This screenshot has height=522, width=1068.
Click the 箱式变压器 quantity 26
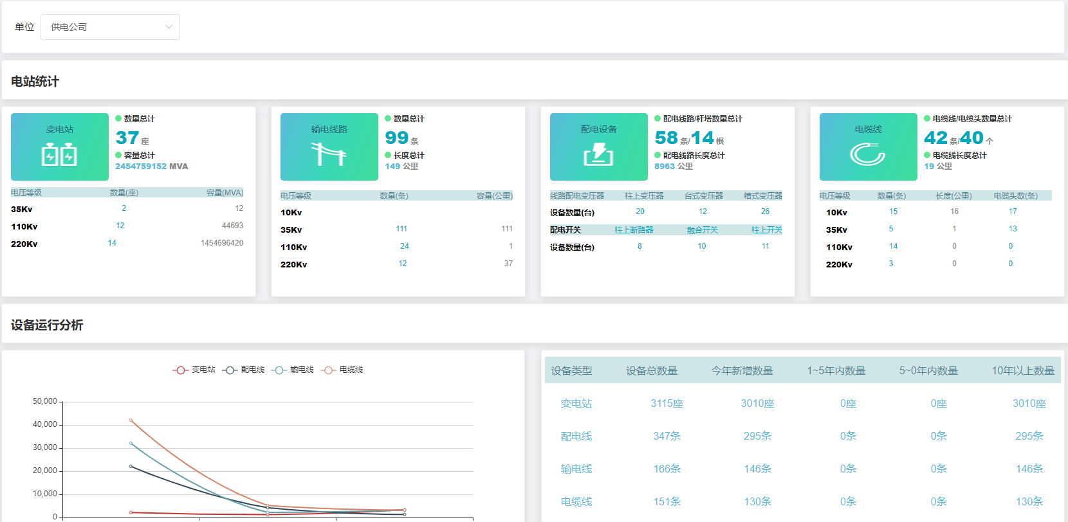coord(765,212)
